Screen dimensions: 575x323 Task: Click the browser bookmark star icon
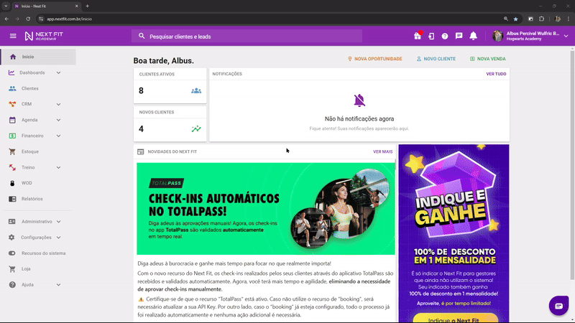click(515, 19)
